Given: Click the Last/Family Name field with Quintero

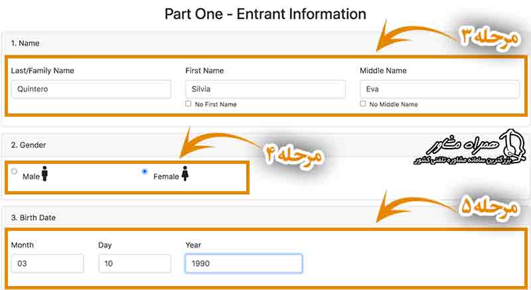Looking at the screenshot, I should 91,90.
